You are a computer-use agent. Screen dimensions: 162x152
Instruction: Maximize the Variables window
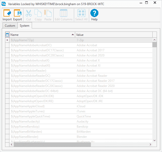[147, 3]
